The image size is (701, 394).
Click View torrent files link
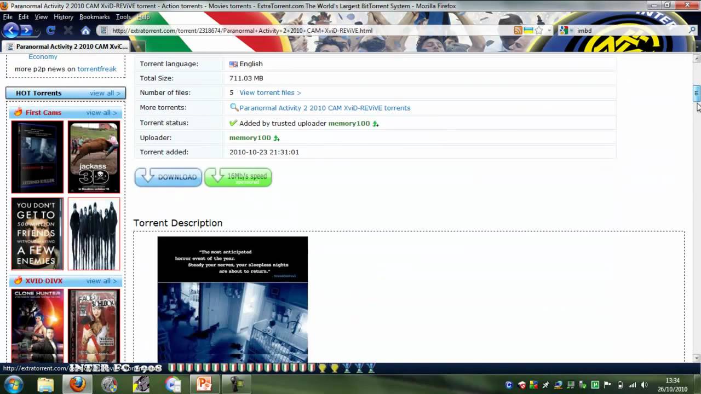[x=270, y=92]
